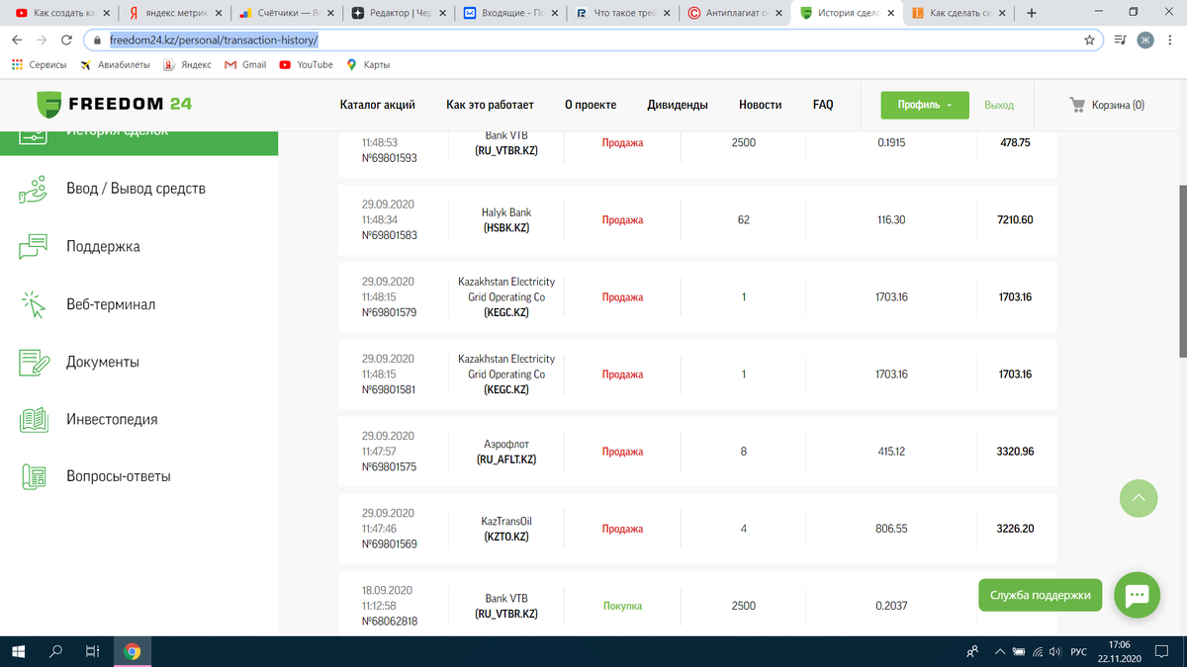Expand the Профиль dropdown button
This screenshot has width=1187, height=667.
pos(925,105)
